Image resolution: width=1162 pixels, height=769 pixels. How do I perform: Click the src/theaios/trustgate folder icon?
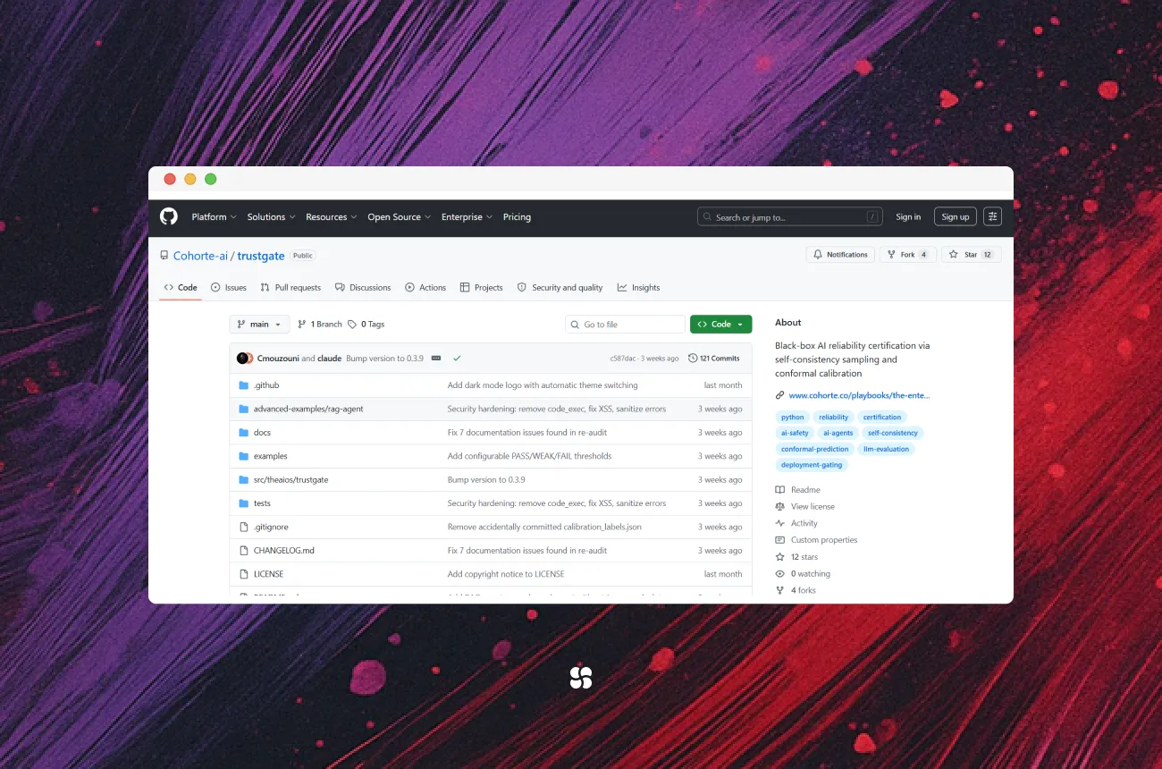243,480
